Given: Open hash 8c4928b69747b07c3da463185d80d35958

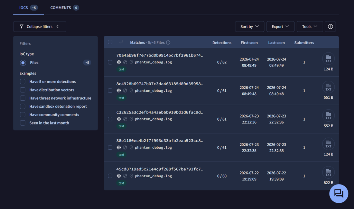Looking at the screenshot, I should point(160,84).
